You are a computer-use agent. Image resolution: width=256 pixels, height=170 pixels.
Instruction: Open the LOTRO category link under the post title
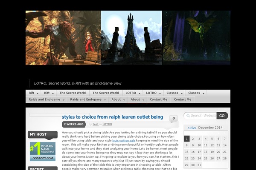[107, 124]
